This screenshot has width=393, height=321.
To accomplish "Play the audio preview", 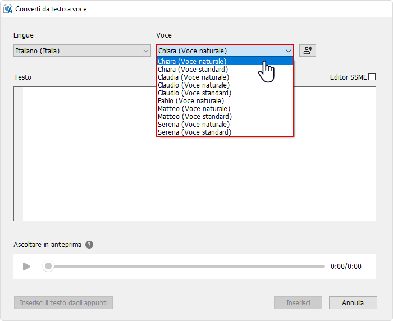I will [26, 267].
